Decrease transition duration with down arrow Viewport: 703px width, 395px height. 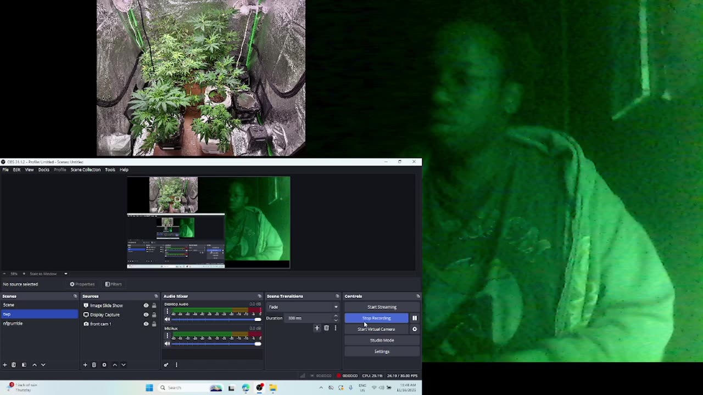(336, 320)
